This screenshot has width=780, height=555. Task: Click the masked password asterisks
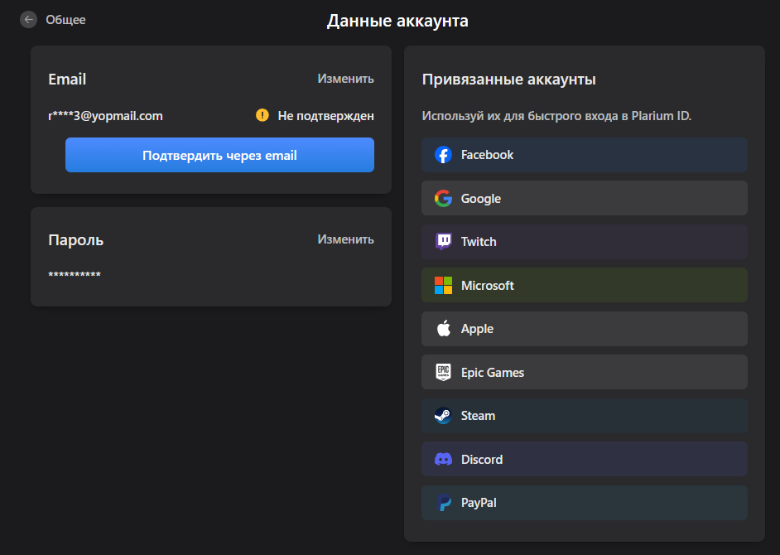pyautogui.click(x=75, y=274)
